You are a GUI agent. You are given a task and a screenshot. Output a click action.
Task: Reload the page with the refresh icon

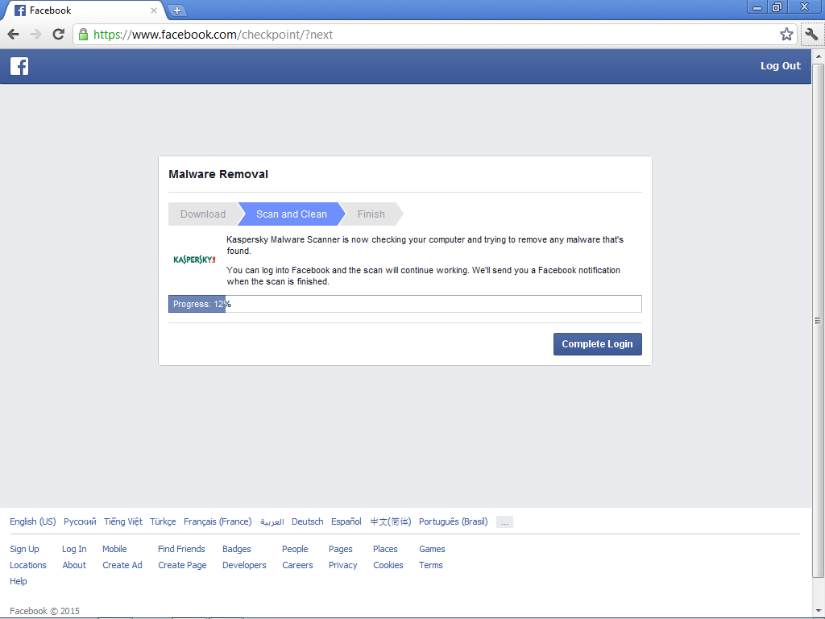58,35
